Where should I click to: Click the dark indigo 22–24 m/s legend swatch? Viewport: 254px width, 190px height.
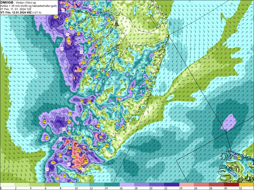pos(172,185)
